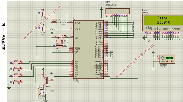Click the CRYSTAL X1 component symbol
Screen dimensions: 183x102
point(54,20)
